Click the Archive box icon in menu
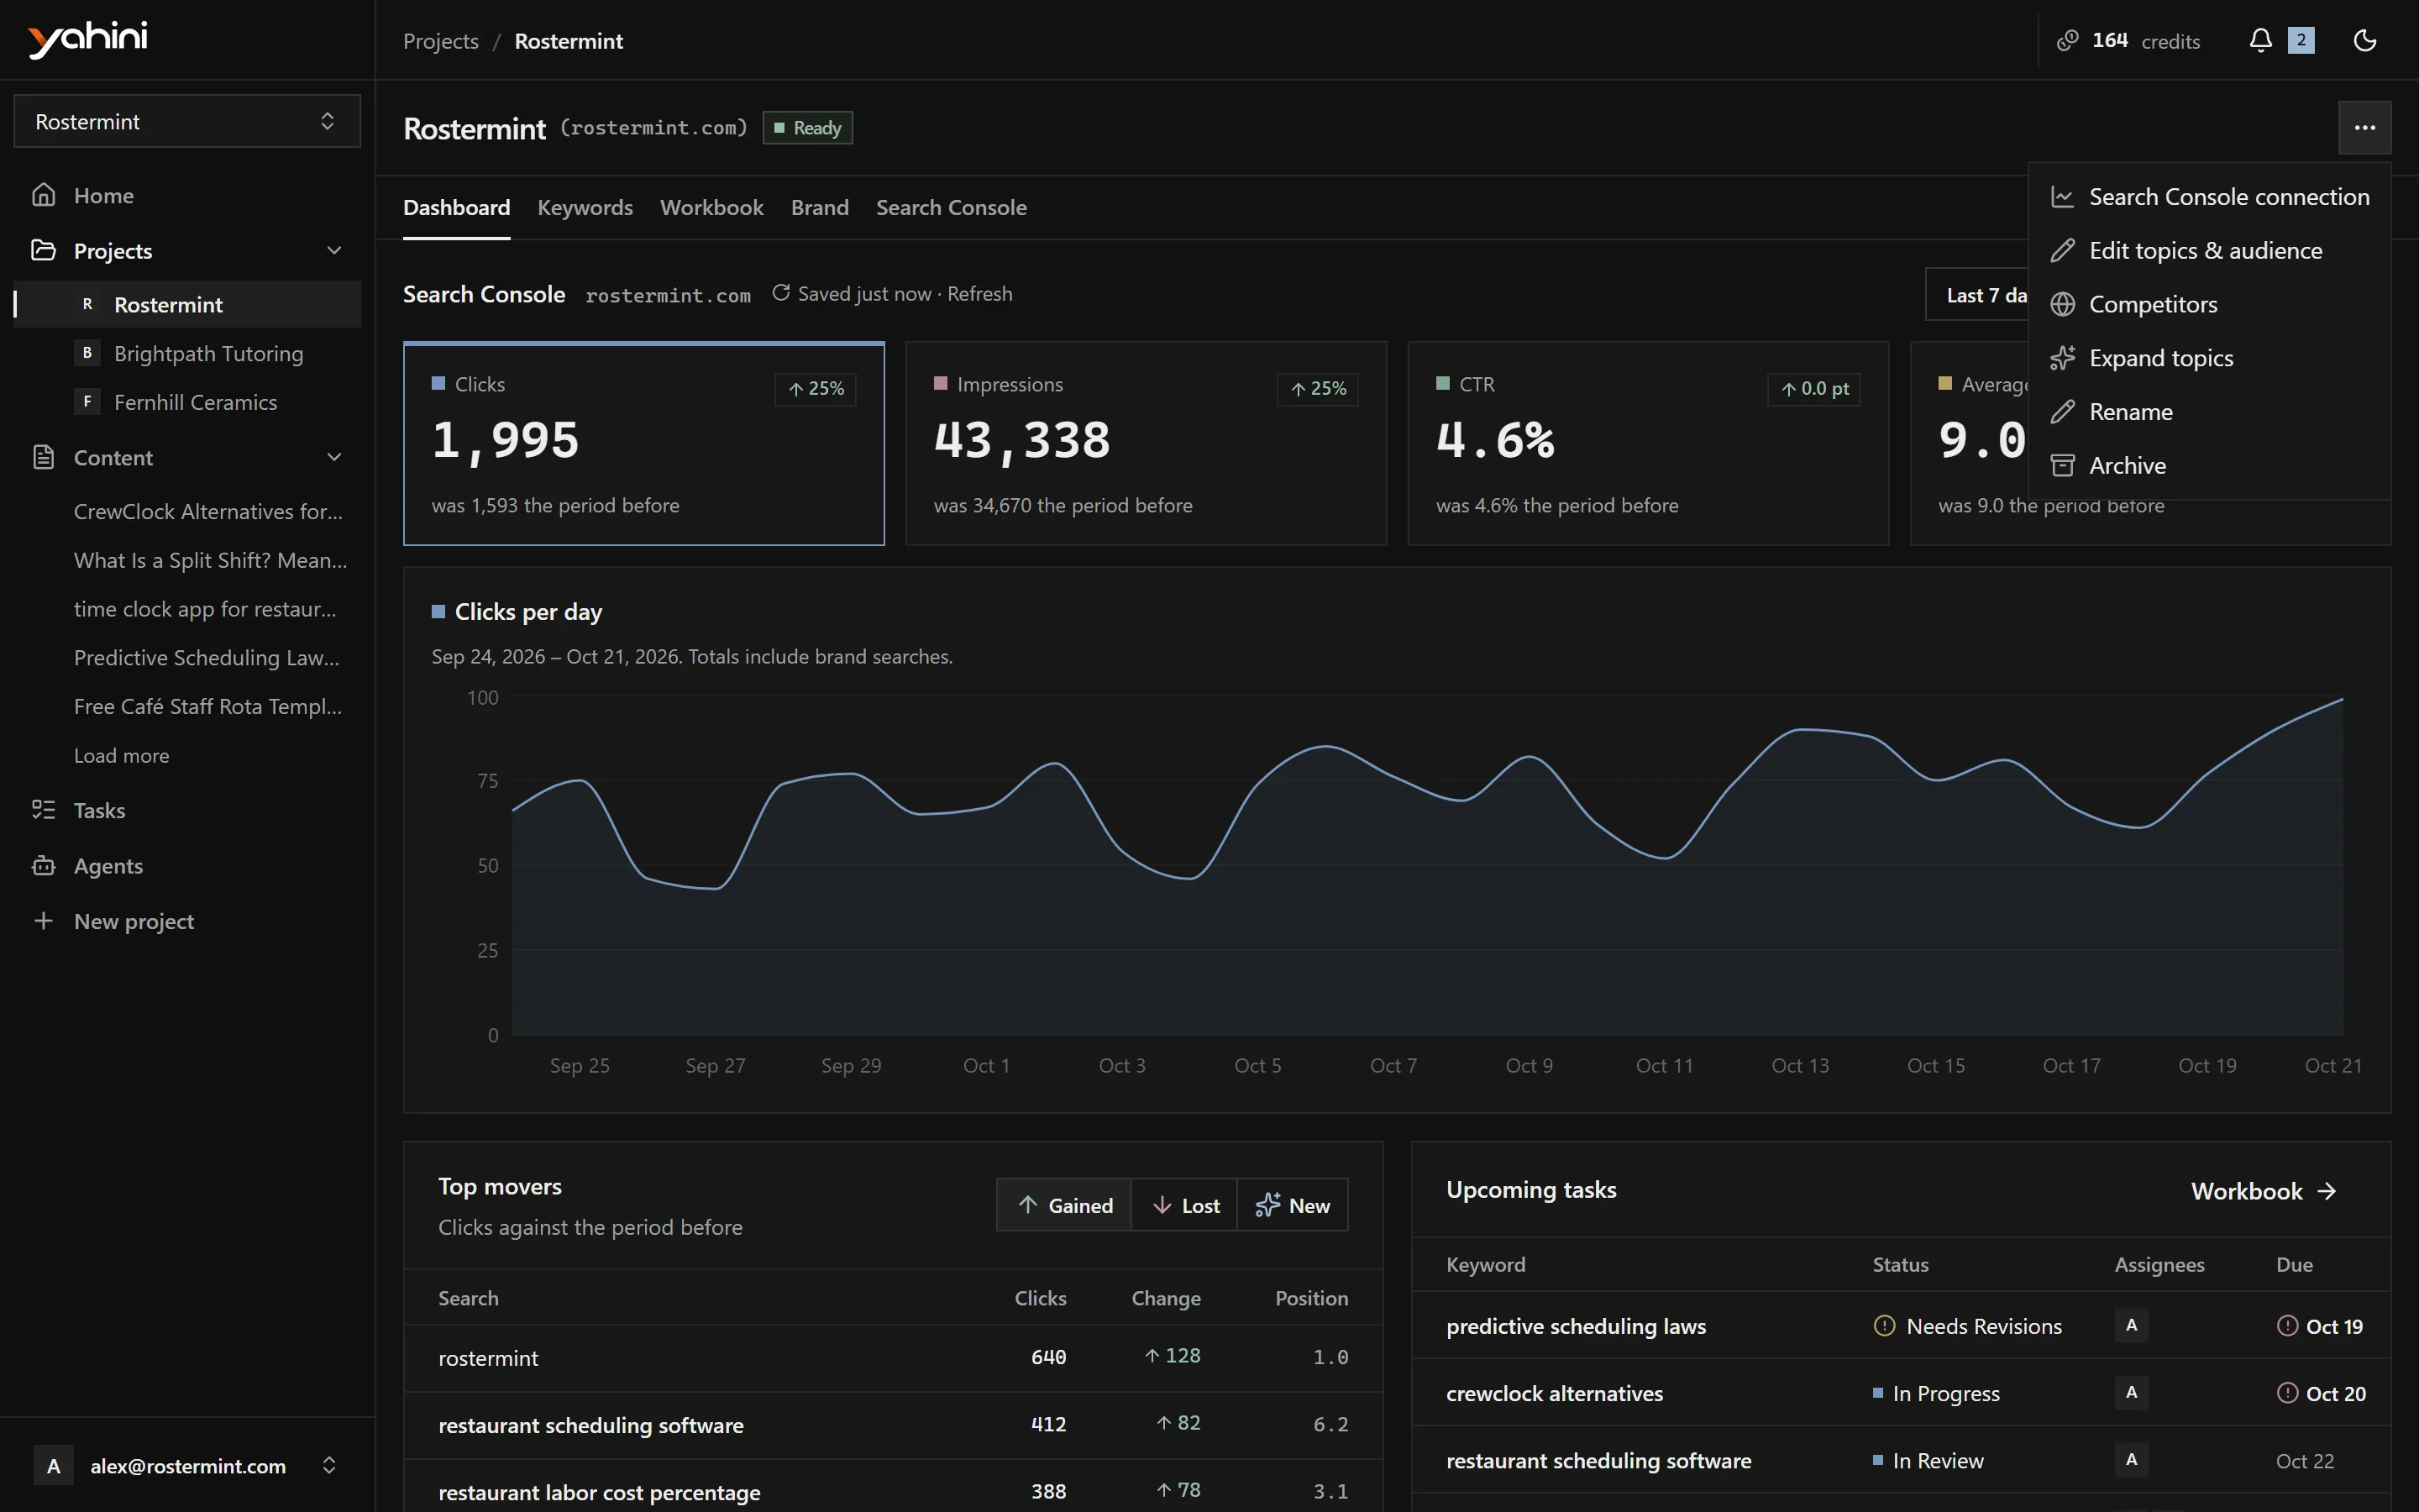Image resolution: width=2419 pixels, height=1512 pixels. (2062, 465)
